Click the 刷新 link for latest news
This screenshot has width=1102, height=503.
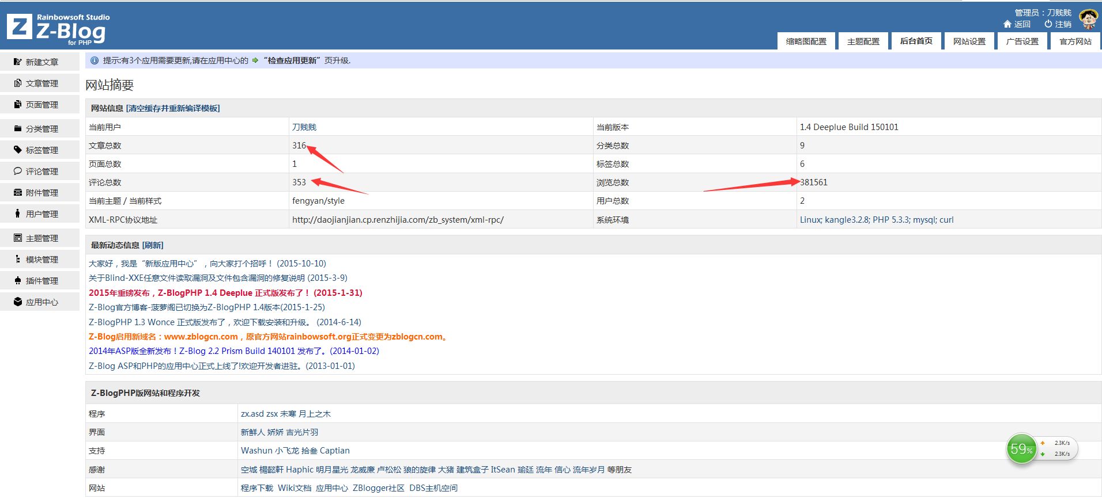[153, 245]
